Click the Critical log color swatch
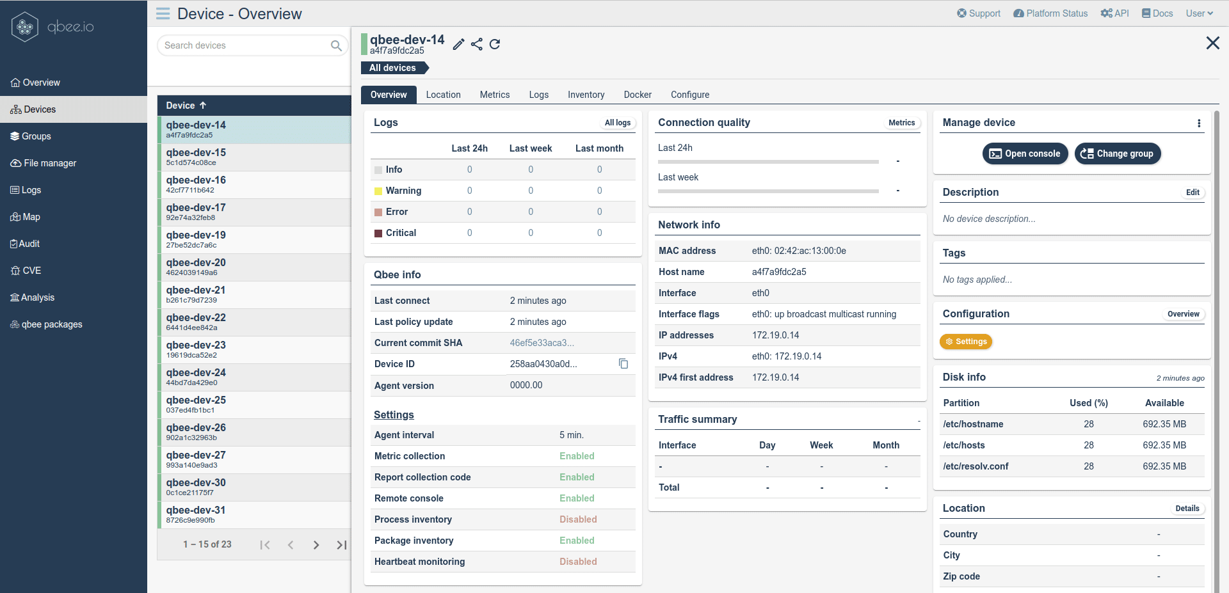 [378, 233]
